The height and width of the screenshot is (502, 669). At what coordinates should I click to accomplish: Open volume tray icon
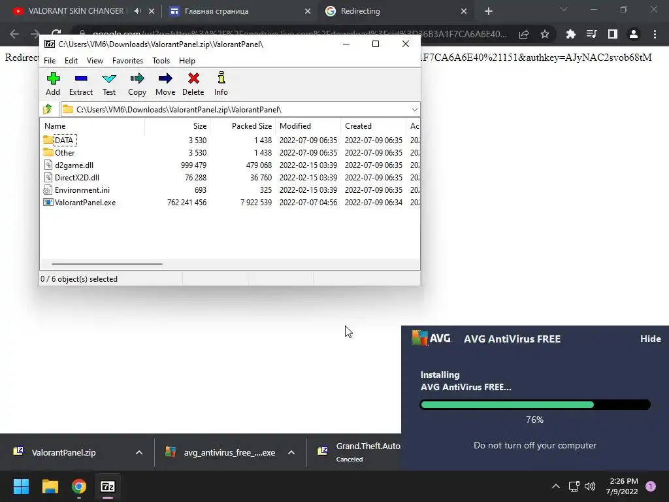[x=590, y=486]
